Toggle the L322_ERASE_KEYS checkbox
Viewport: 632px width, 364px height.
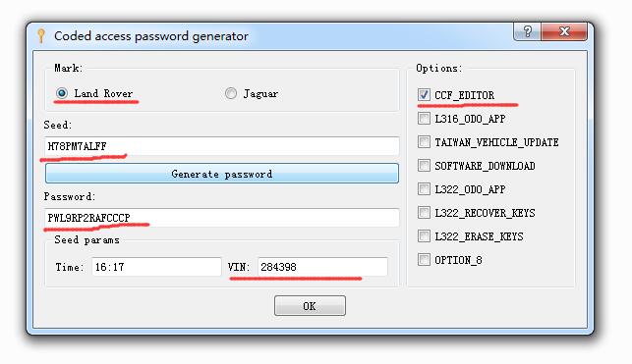tap(424, 236)
